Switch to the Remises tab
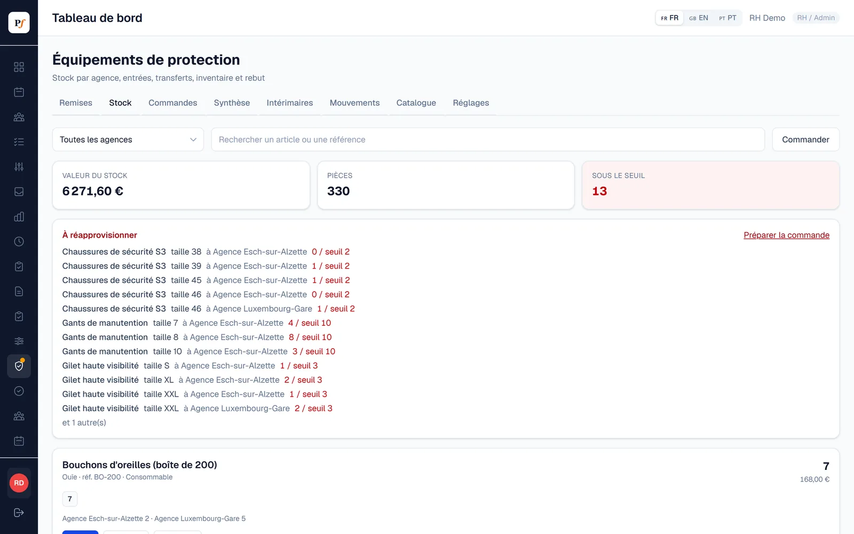This screenshot has width=854, height=534. pyautogui.click(x=76, y=103)
